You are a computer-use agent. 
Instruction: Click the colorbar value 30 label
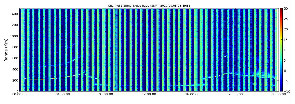pyautogui.click(x=286, y=8)
